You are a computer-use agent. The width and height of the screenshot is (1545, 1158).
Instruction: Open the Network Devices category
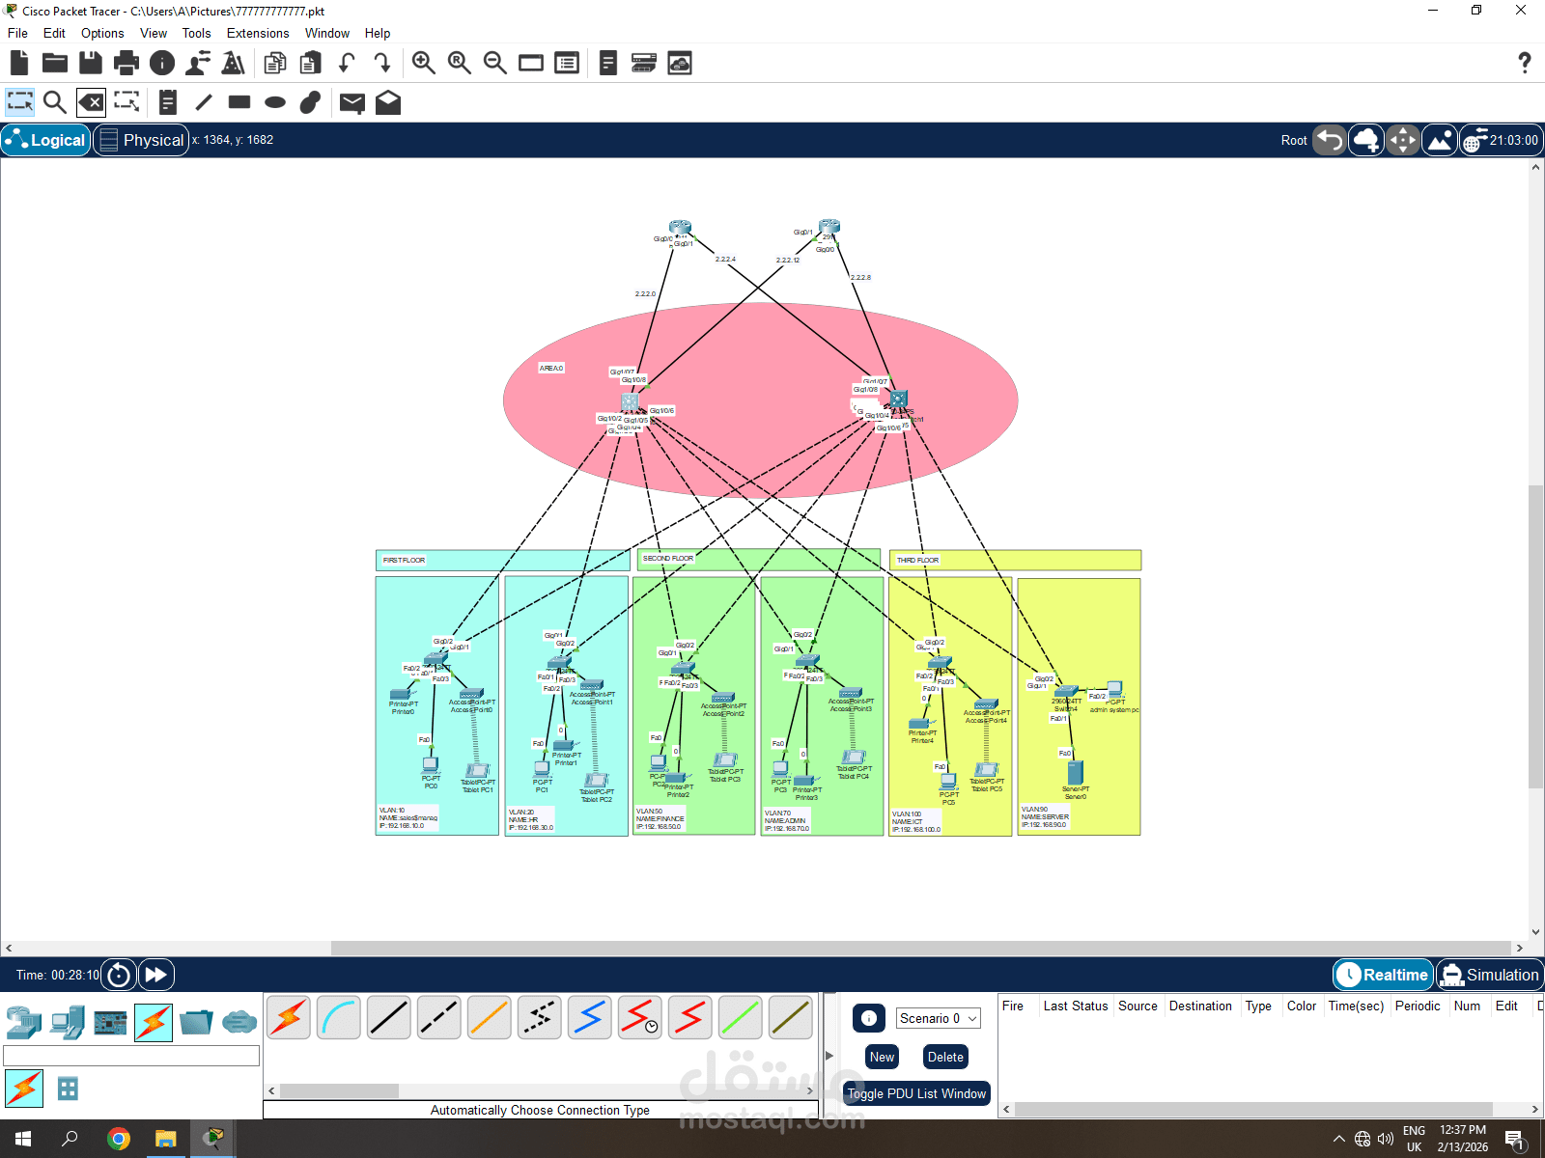(x=23, y=1022)
